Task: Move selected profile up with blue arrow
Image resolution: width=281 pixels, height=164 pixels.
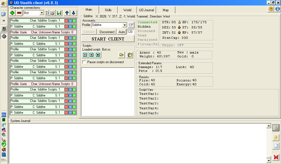Action: (x=67, y=13)
